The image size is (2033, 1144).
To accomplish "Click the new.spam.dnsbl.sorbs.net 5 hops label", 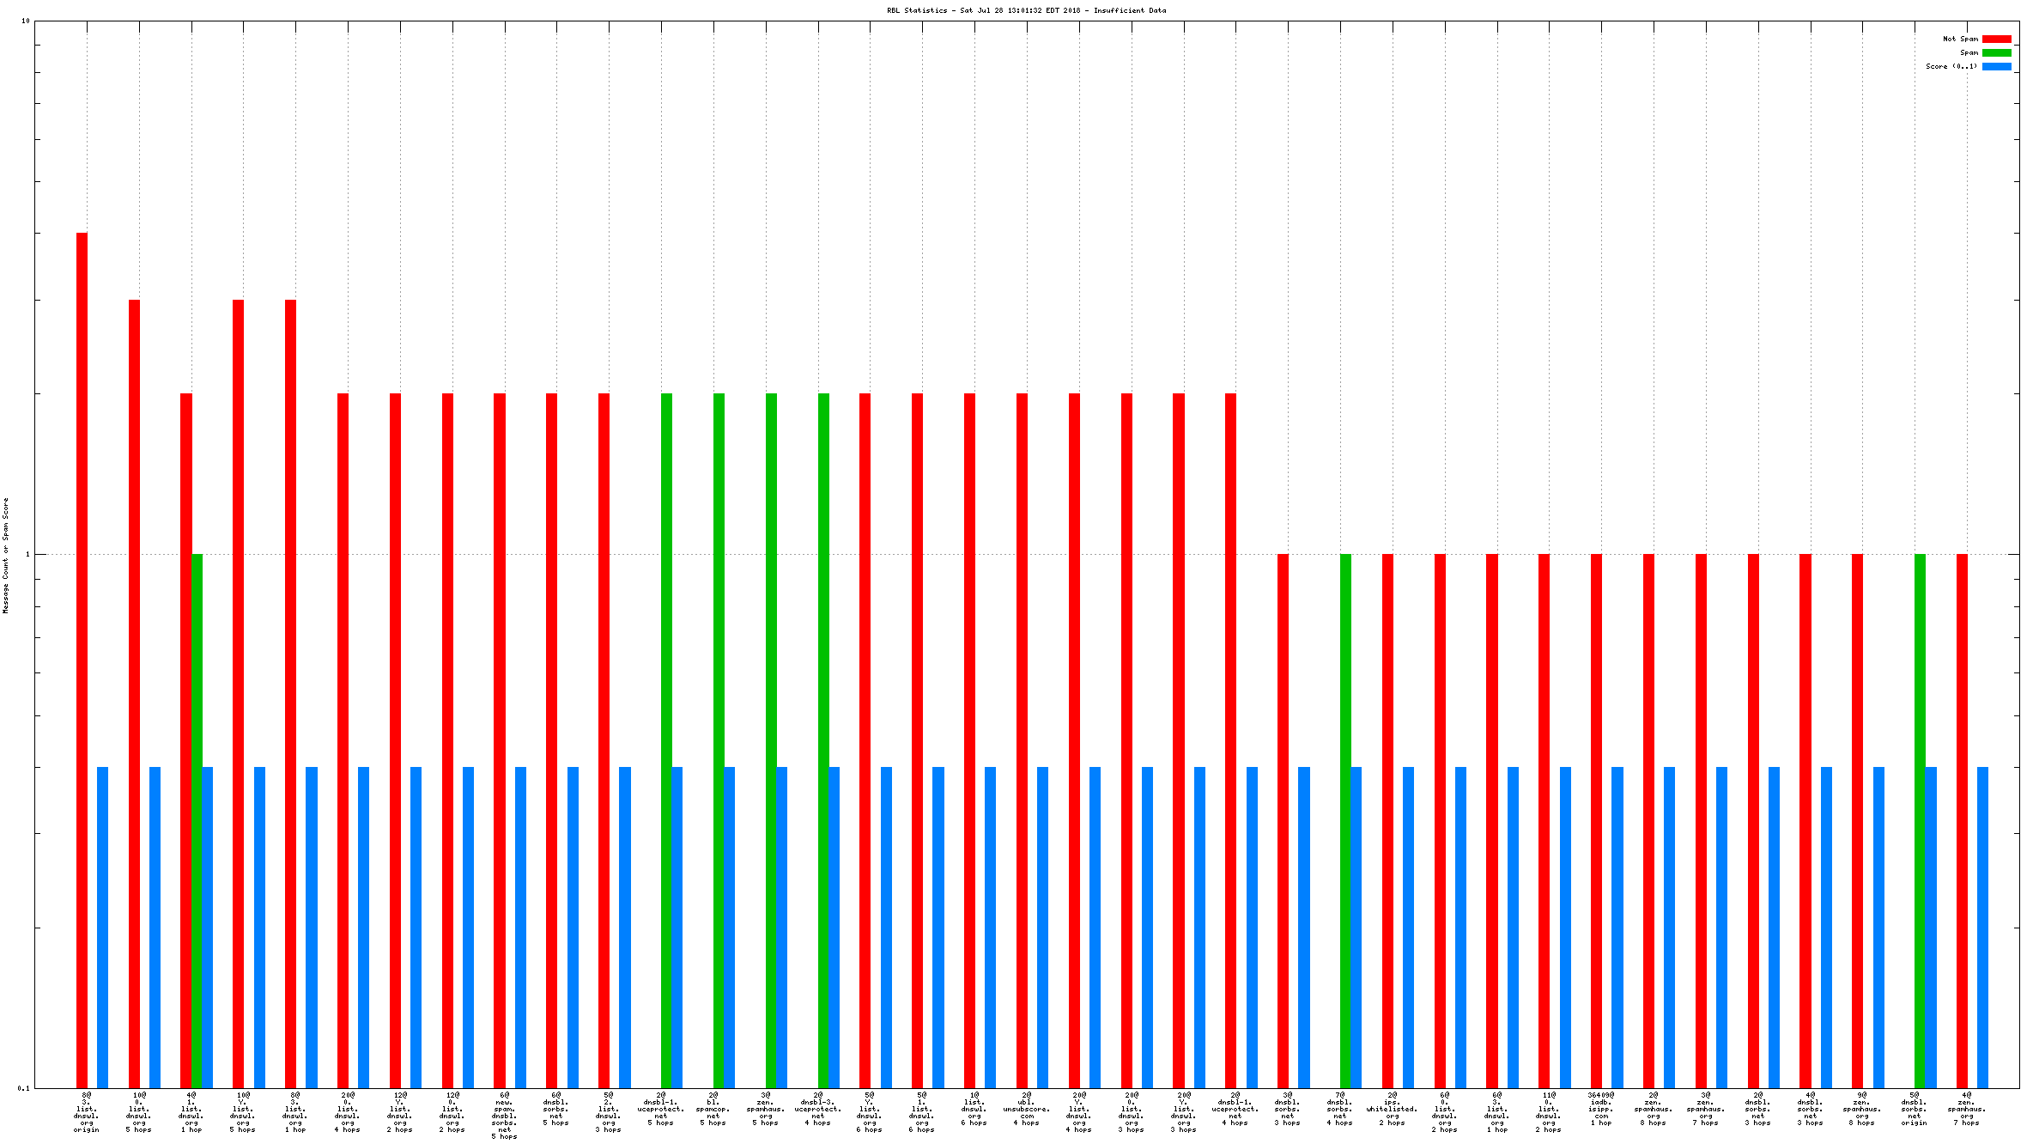I will click(x=504, y=1115).
